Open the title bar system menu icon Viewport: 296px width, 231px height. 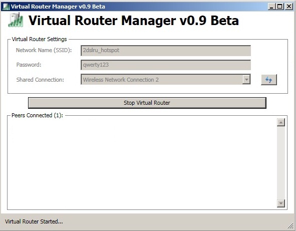[x=6, y=7]
